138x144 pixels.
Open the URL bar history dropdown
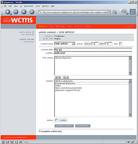pos(109,12)
